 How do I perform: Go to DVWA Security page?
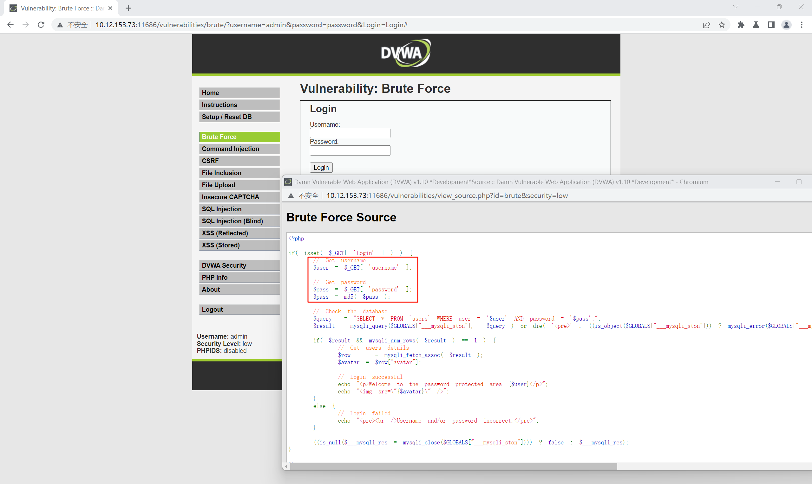239,265
